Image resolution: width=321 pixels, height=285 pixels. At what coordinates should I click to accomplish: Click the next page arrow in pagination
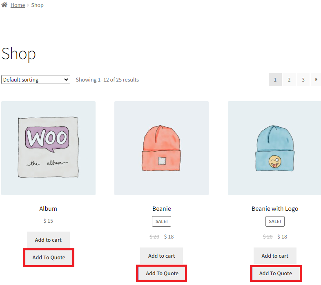pyautogui.click(x=316, y=80)
